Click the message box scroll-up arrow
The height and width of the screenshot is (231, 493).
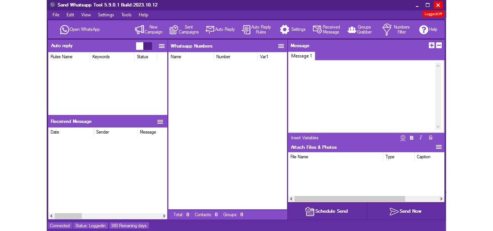(x=438, y=66)
